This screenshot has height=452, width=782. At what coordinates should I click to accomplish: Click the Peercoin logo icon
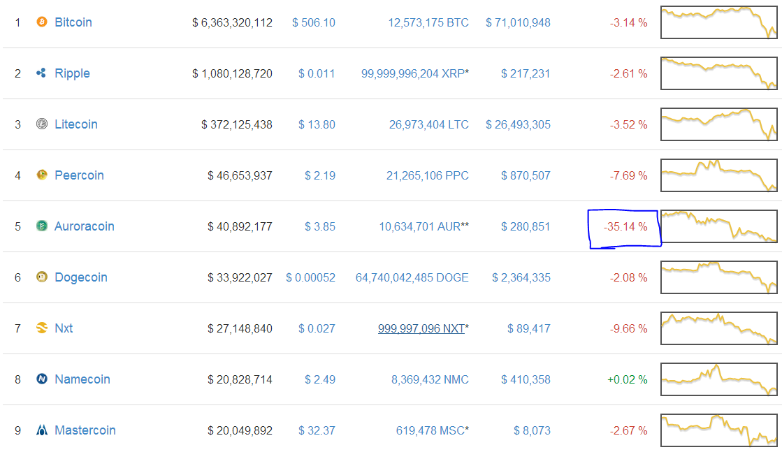click(x=42, y=175)
